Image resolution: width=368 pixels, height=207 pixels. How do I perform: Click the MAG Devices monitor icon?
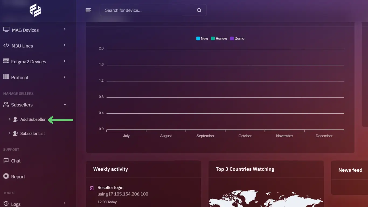[6, 30]
